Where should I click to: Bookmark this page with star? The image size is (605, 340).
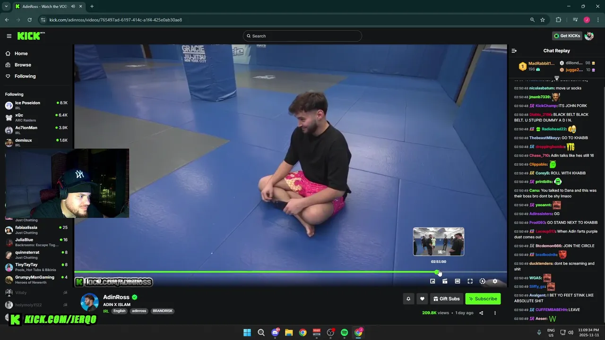[543, 20]
